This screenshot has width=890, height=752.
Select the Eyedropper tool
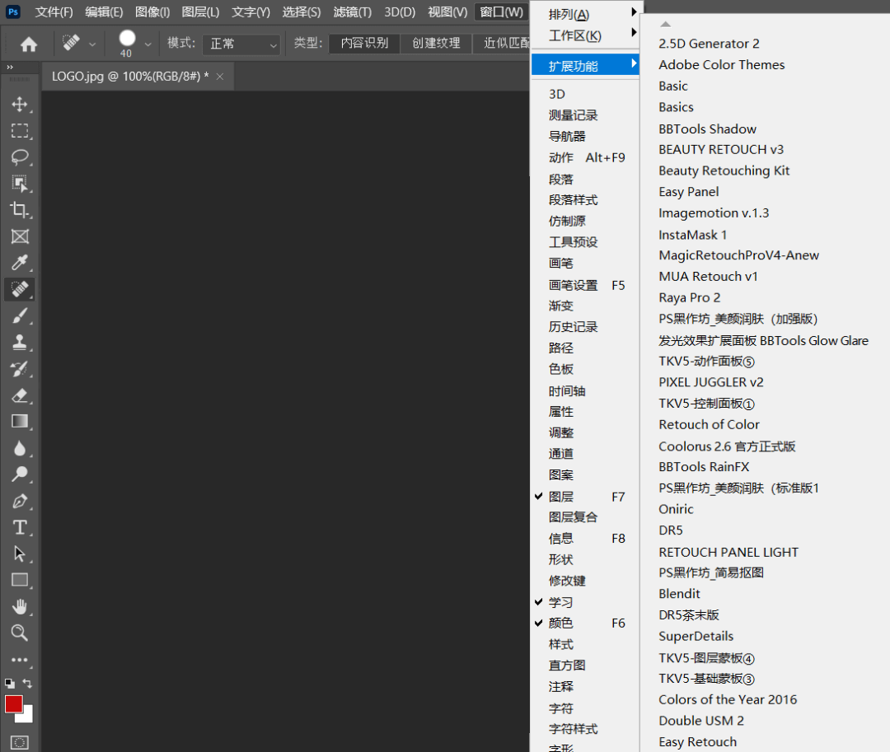click(20, 263)
